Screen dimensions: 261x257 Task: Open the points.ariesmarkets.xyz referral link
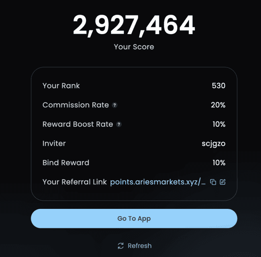158,182
